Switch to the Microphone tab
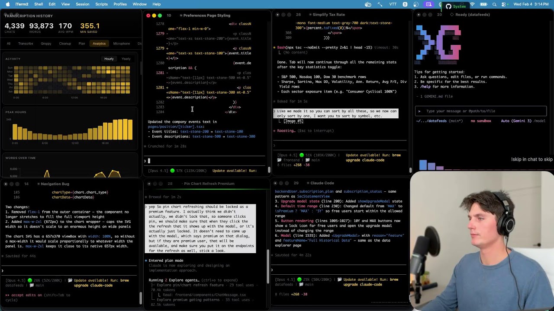 coord(121,43)
